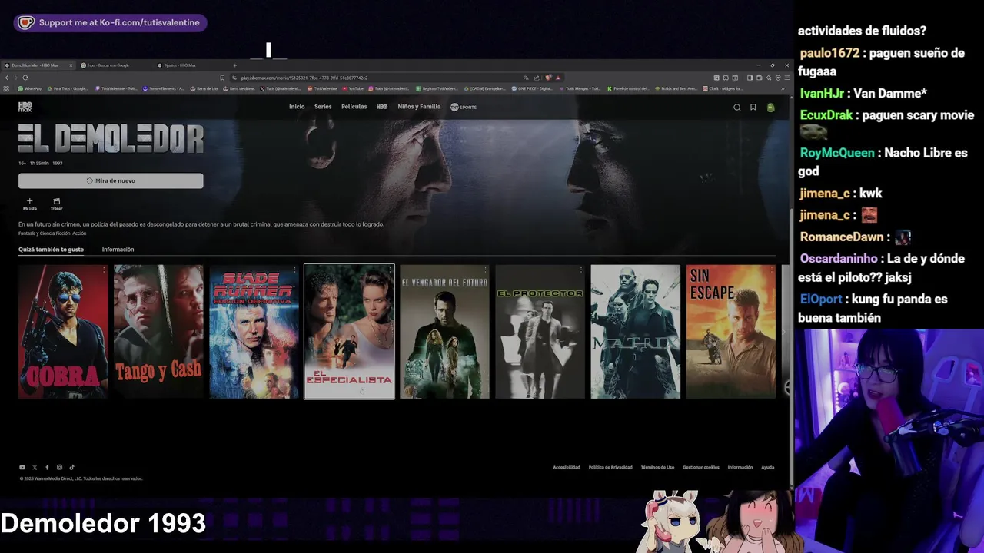This screenshot has height=553, width=984.
Task: Open more options on Cobra poster
Action: tap(104, 270)
